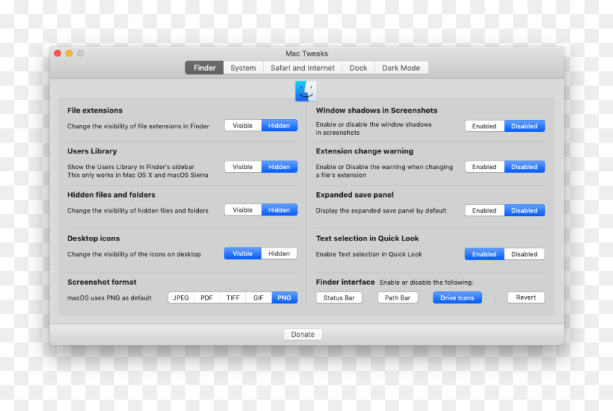
Task: Enable Extension change warning
Action: pyautogui.click(x=485, y=167)
